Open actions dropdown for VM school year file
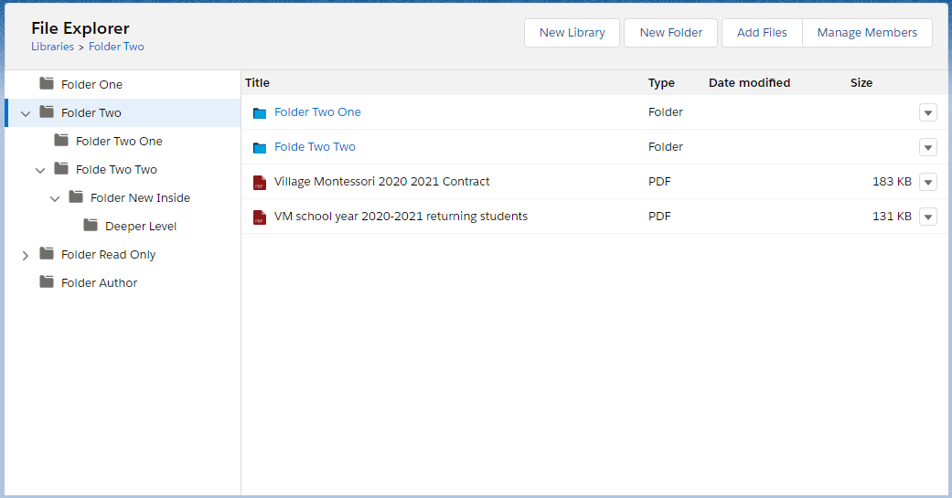The image size is (952, 498). click(x=927, y=217)
